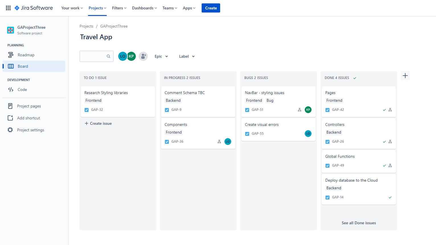Click the Atlassian app switcher grid icon
The width and height of the screenshot is (436, 245).
click(x=8, y=8)
